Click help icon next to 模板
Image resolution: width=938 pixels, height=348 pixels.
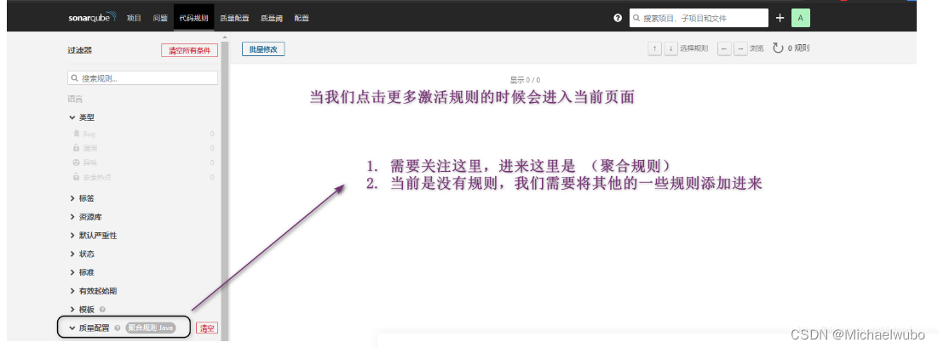coord(103,310)
